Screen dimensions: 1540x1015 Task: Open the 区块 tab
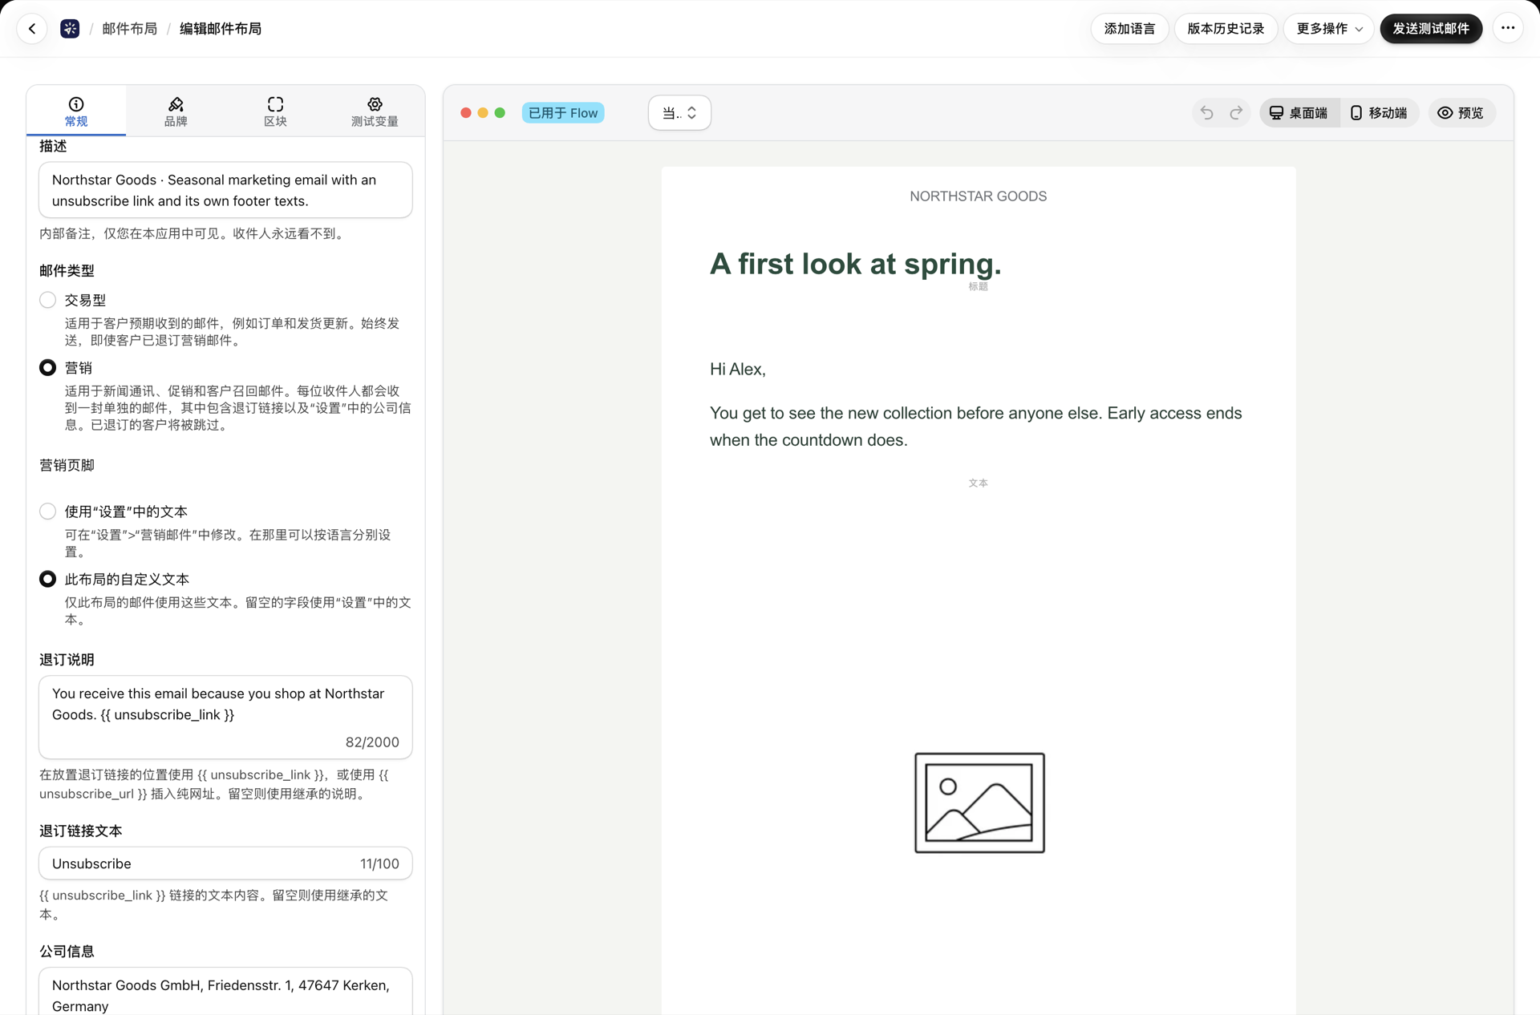[x=275, y=111]
